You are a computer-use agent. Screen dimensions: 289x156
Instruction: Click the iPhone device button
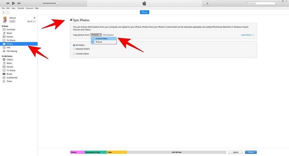click(x=144, y=12)
